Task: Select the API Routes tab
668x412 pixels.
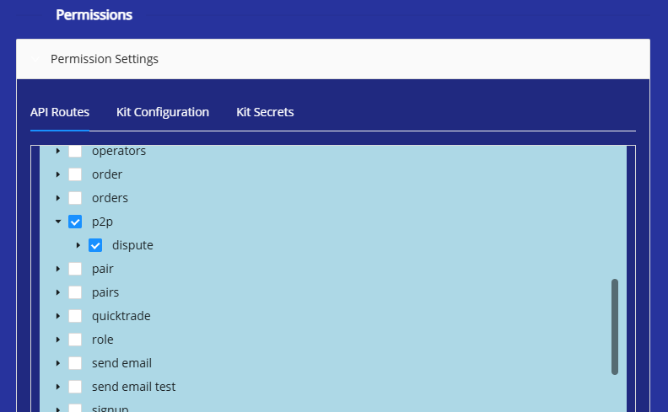Action: pyautogui.click(x=60, y=112)
